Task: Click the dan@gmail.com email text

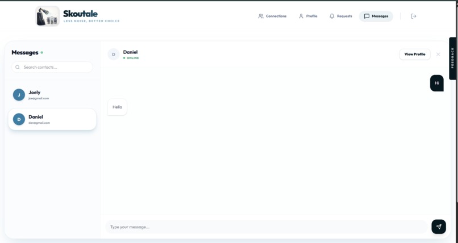Action: [x=39, y=123]
